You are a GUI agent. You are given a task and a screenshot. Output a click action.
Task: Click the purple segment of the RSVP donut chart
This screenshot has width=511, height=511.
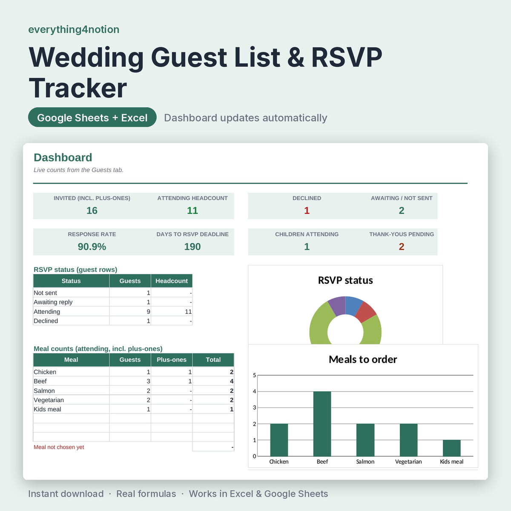337,305
